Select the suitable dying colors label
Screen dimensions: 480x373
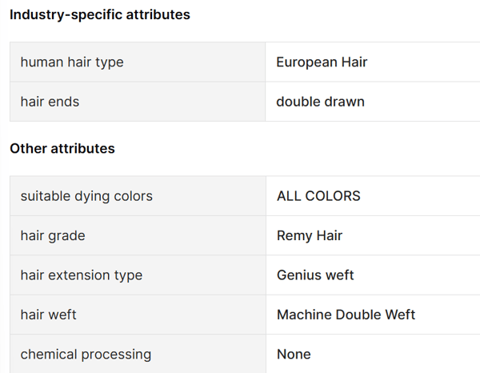[86, 196]
